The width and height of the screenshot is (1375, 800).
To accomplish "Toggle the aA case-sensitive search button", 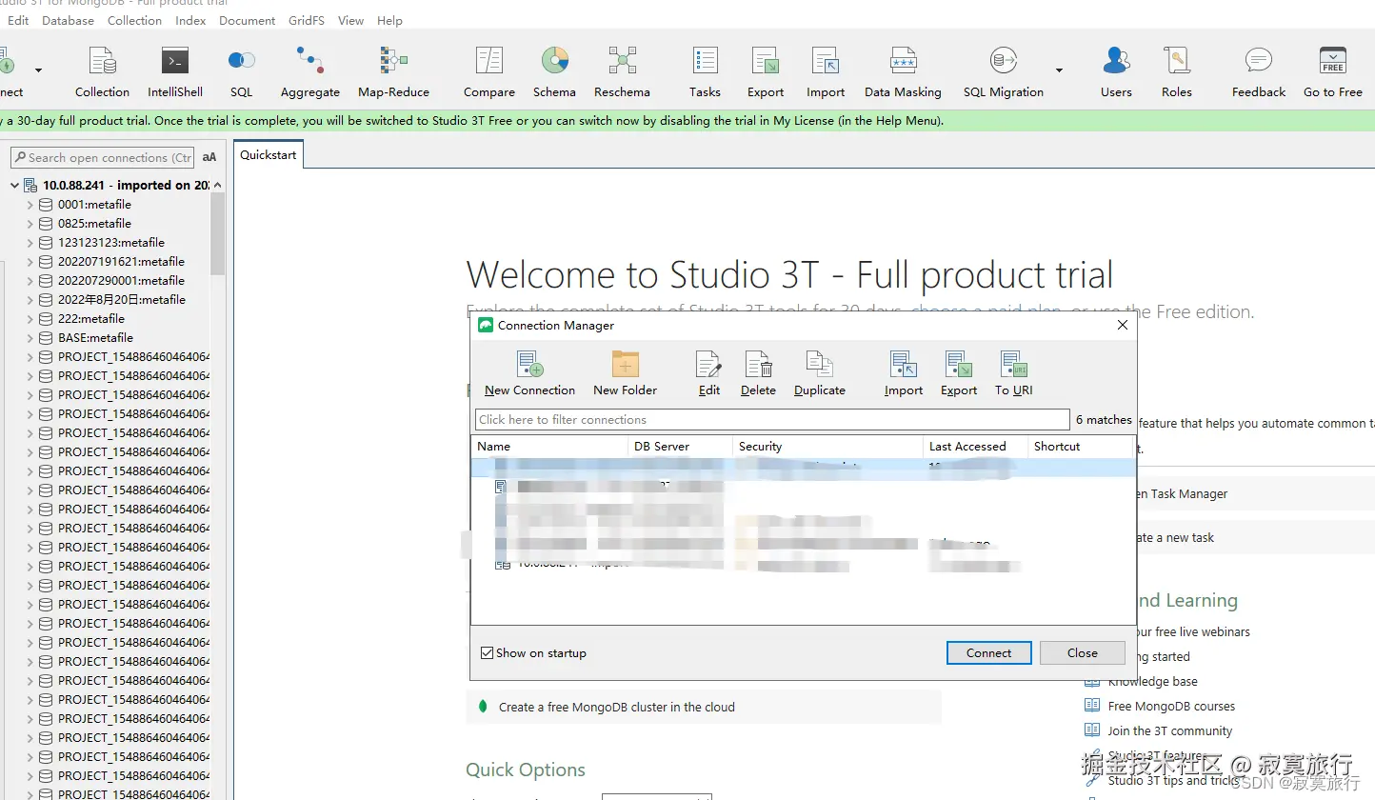I will pyautogui.click(x=209, y=157).
